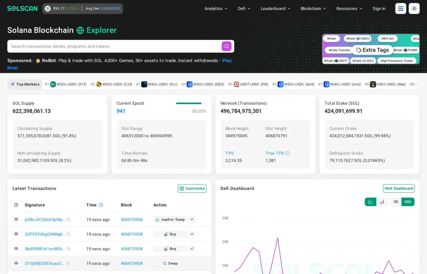Expand the Blockchain menu
This screenshot has width=427, height=274.
pos(313,9)
